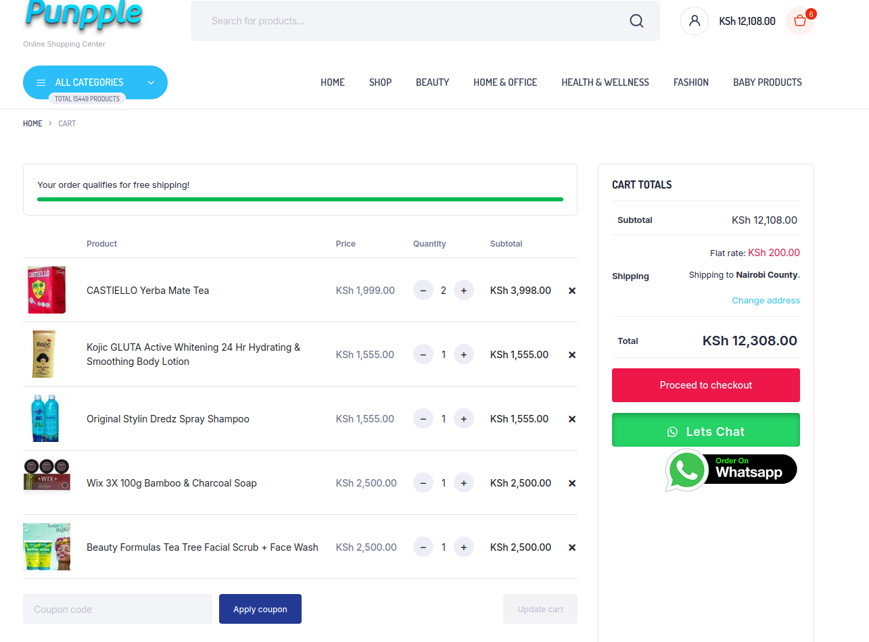Image resolution: width=869 pixels, height=642 pixels.
Task: Decrease quantity of Kojic GLUTA Body Lotion
Action: tap(423, 355)
